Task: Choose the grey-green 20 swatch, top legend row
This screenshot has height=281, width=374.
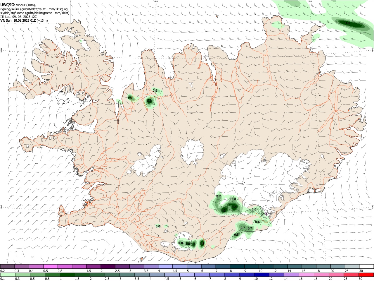Action: (x=337, y=267)
